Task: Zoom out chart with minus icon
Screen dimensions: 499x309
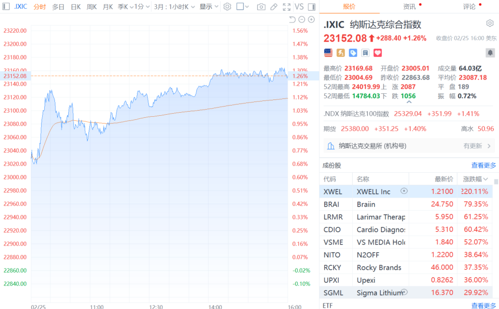Action: point(302,19)
